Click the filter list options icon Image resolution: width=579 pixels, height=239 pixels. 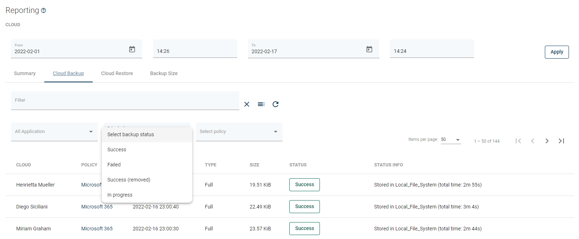point(261,104)
